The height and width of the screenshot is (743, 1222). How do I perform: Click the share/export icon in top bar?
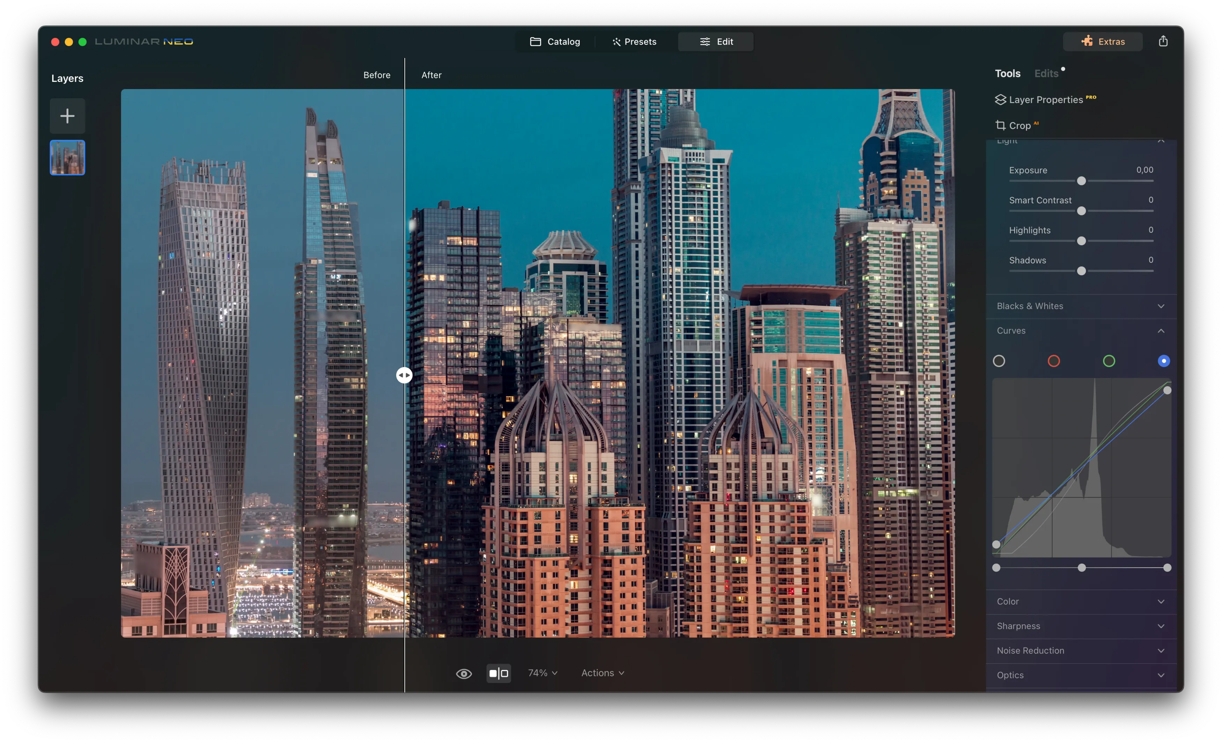1163,41
